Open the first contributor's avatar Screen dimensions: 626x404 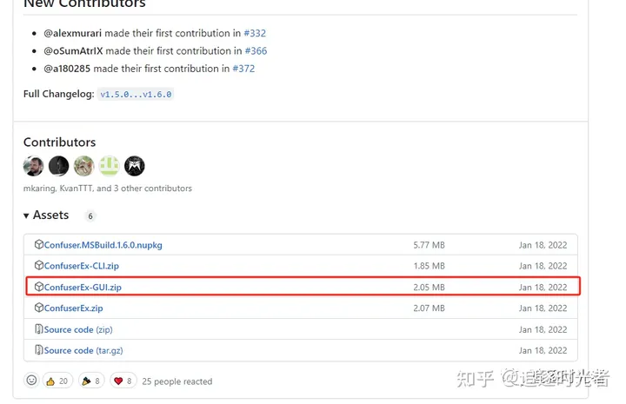pyautogui.click(x=34, y=166)
